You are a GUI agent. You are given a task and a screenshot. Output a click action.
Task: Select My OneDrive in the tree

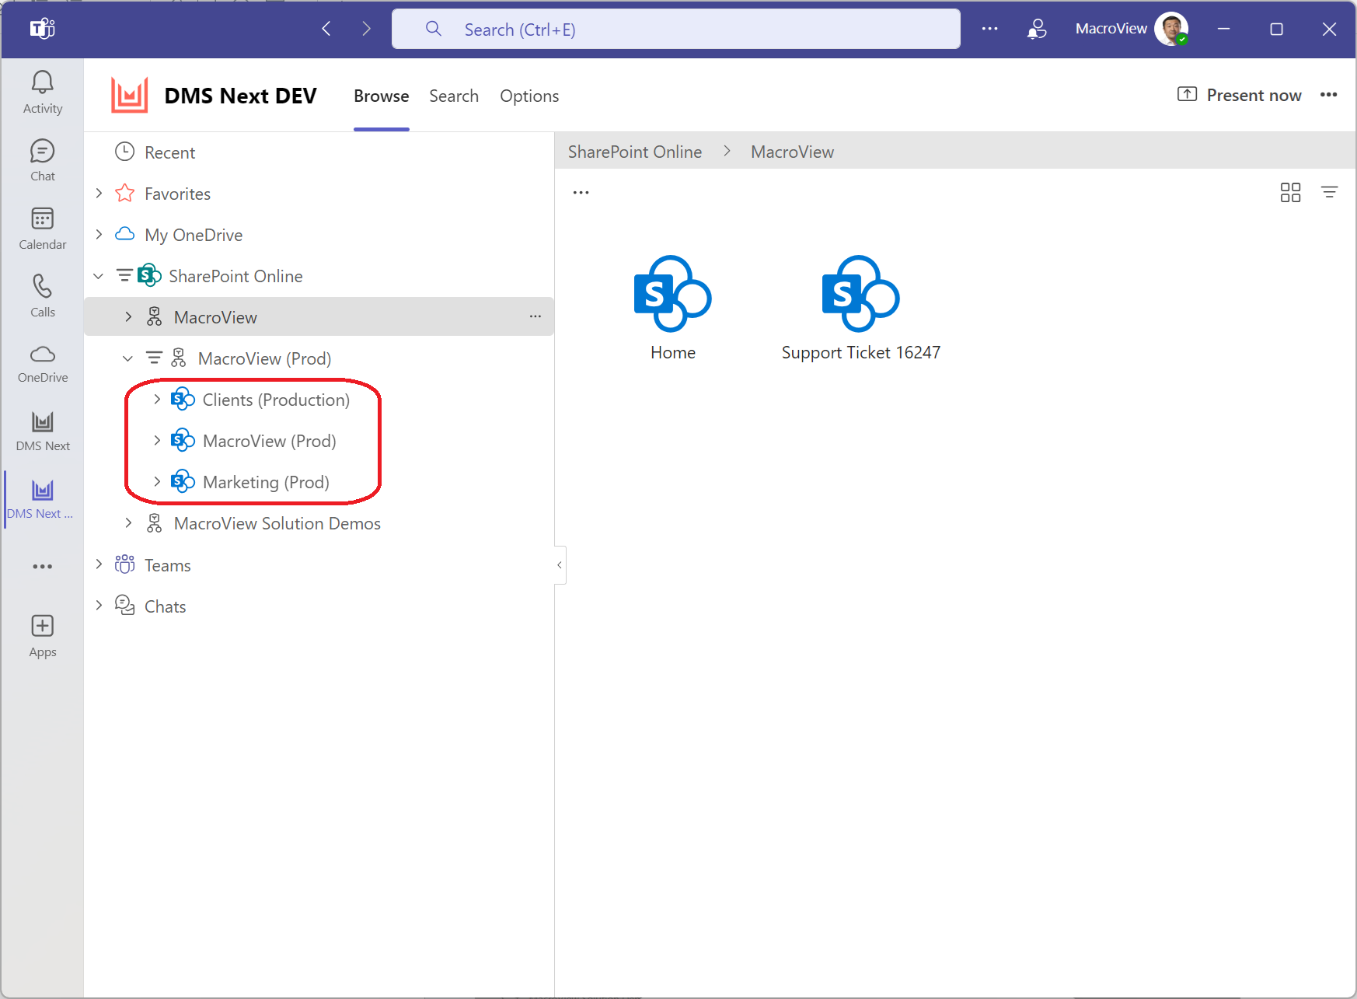tap(194, 235)
